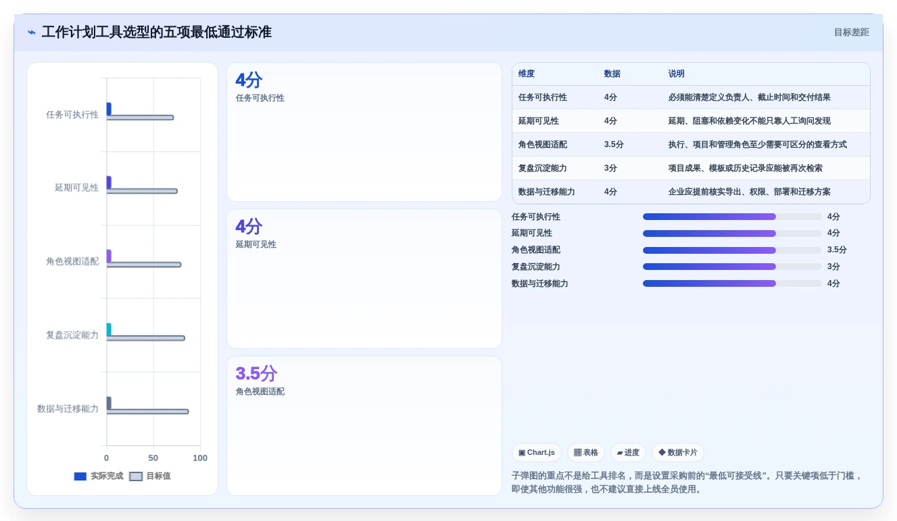
Task: Click the grey target bar for 复盘沉淀能力 in chart
Action: [145, 338]
